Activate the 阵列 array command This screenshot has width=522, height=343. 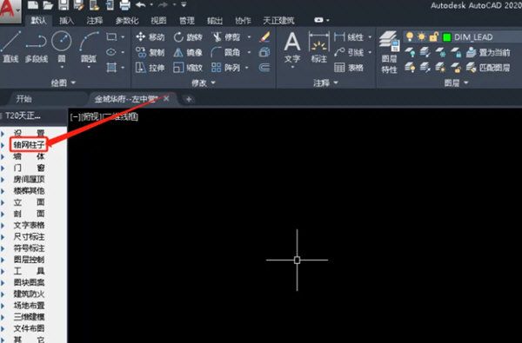pos(225,68)
